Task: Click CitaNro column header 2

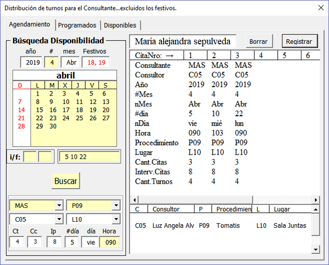Action: (x=219, y=55)
